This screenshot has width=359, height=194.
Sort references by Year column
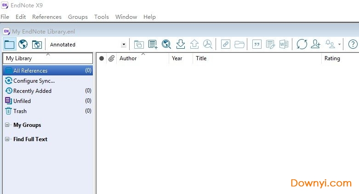click(181, 58)
